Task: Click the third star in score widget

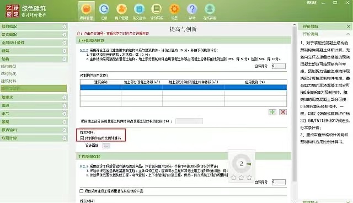Action: [x=249, y=178]
